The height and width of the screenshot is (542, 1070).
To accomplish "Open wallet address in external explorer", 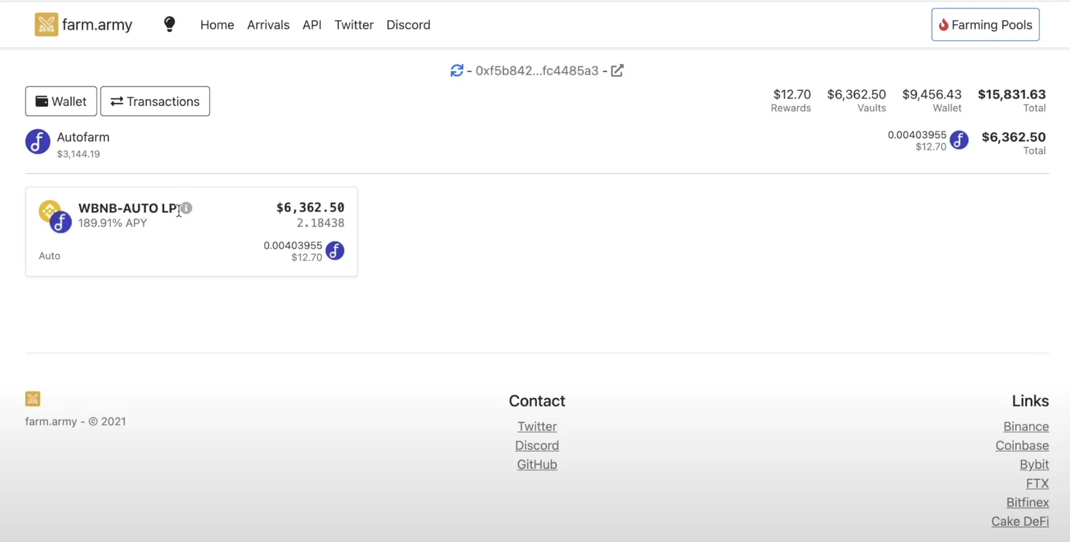I will (617, 70).
